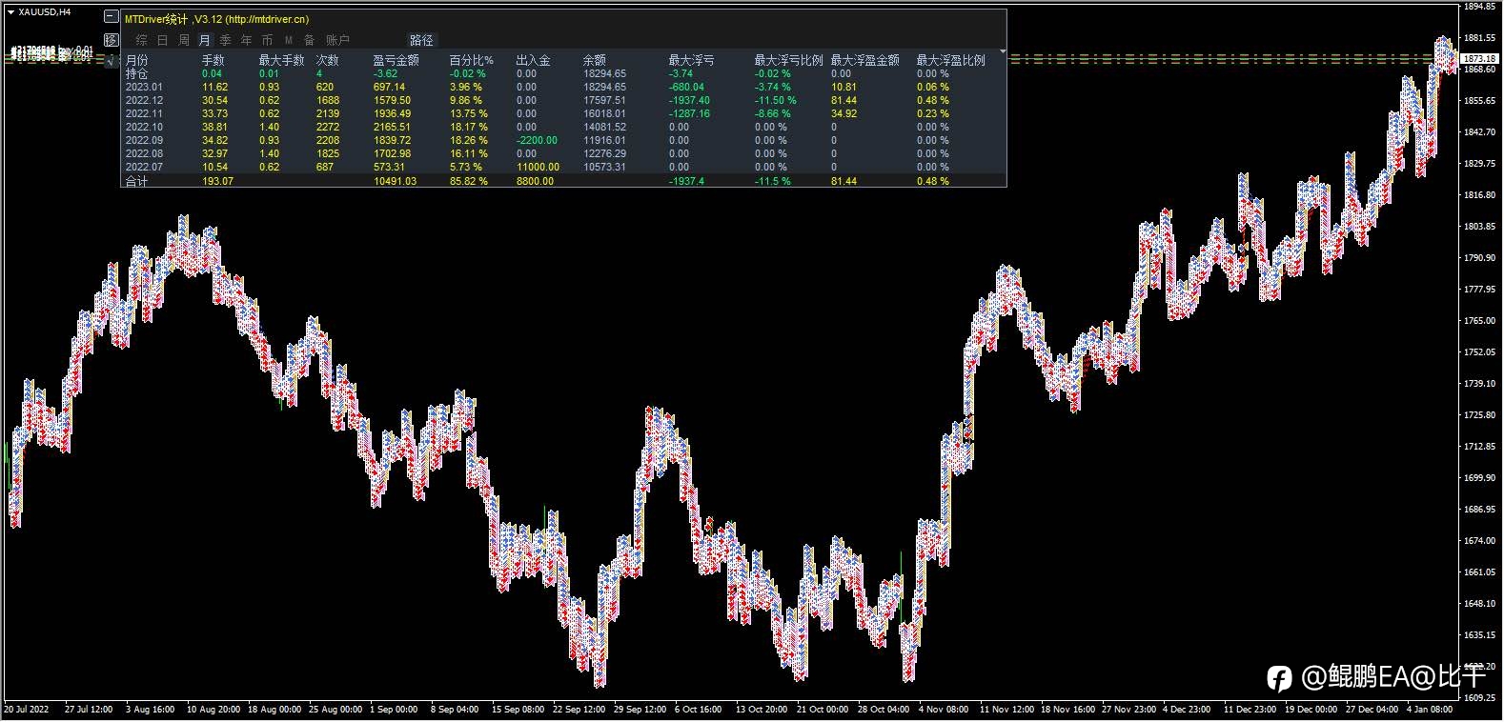Click the checkmark icon beside the statistics table
The width and height of the screenshot is (1504, 722).
click(x=112, y=60)
